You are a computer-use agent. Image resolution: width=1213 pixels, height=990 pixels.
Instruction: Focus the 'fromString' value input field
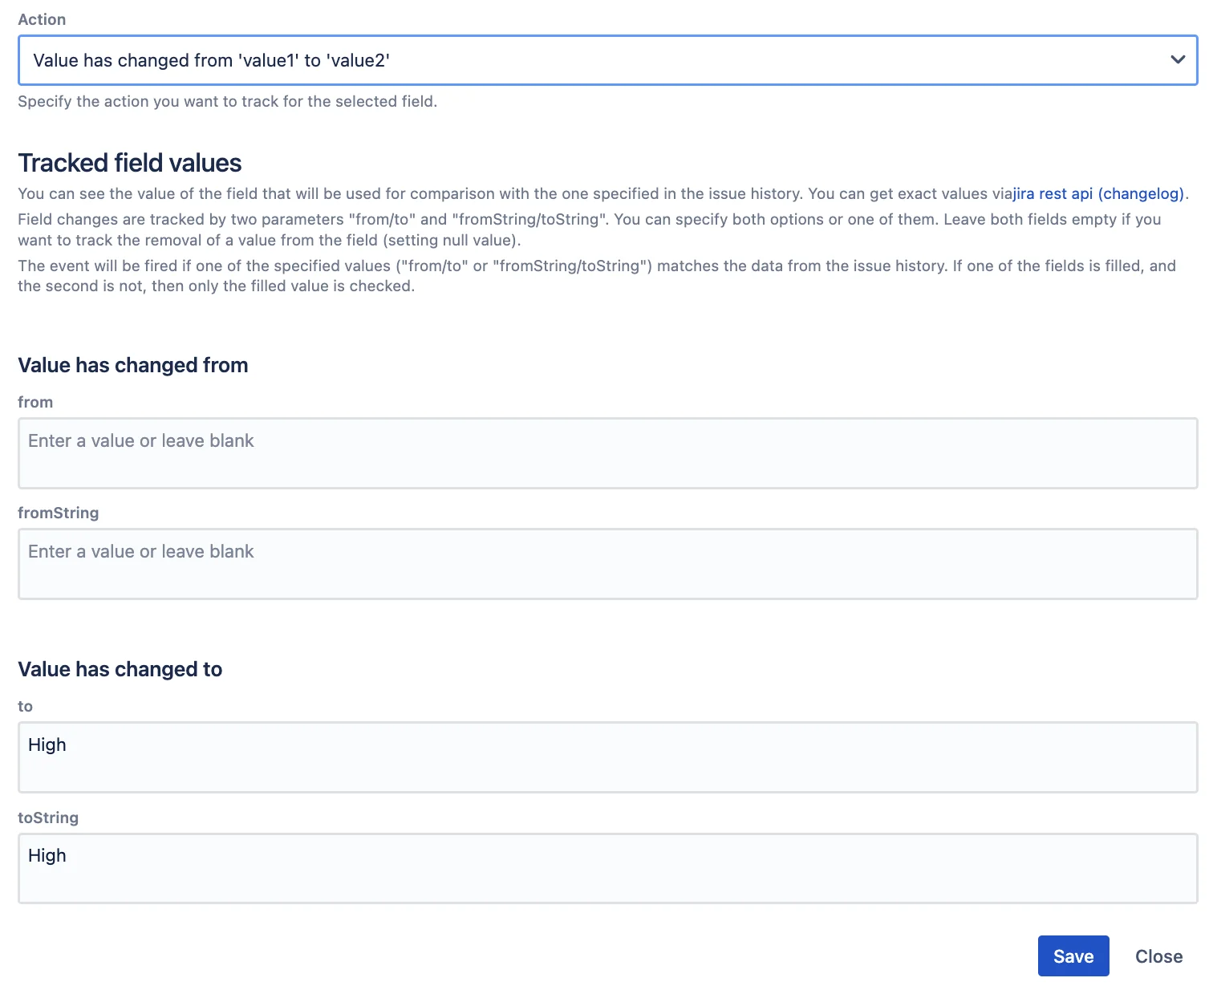(607, 564)
